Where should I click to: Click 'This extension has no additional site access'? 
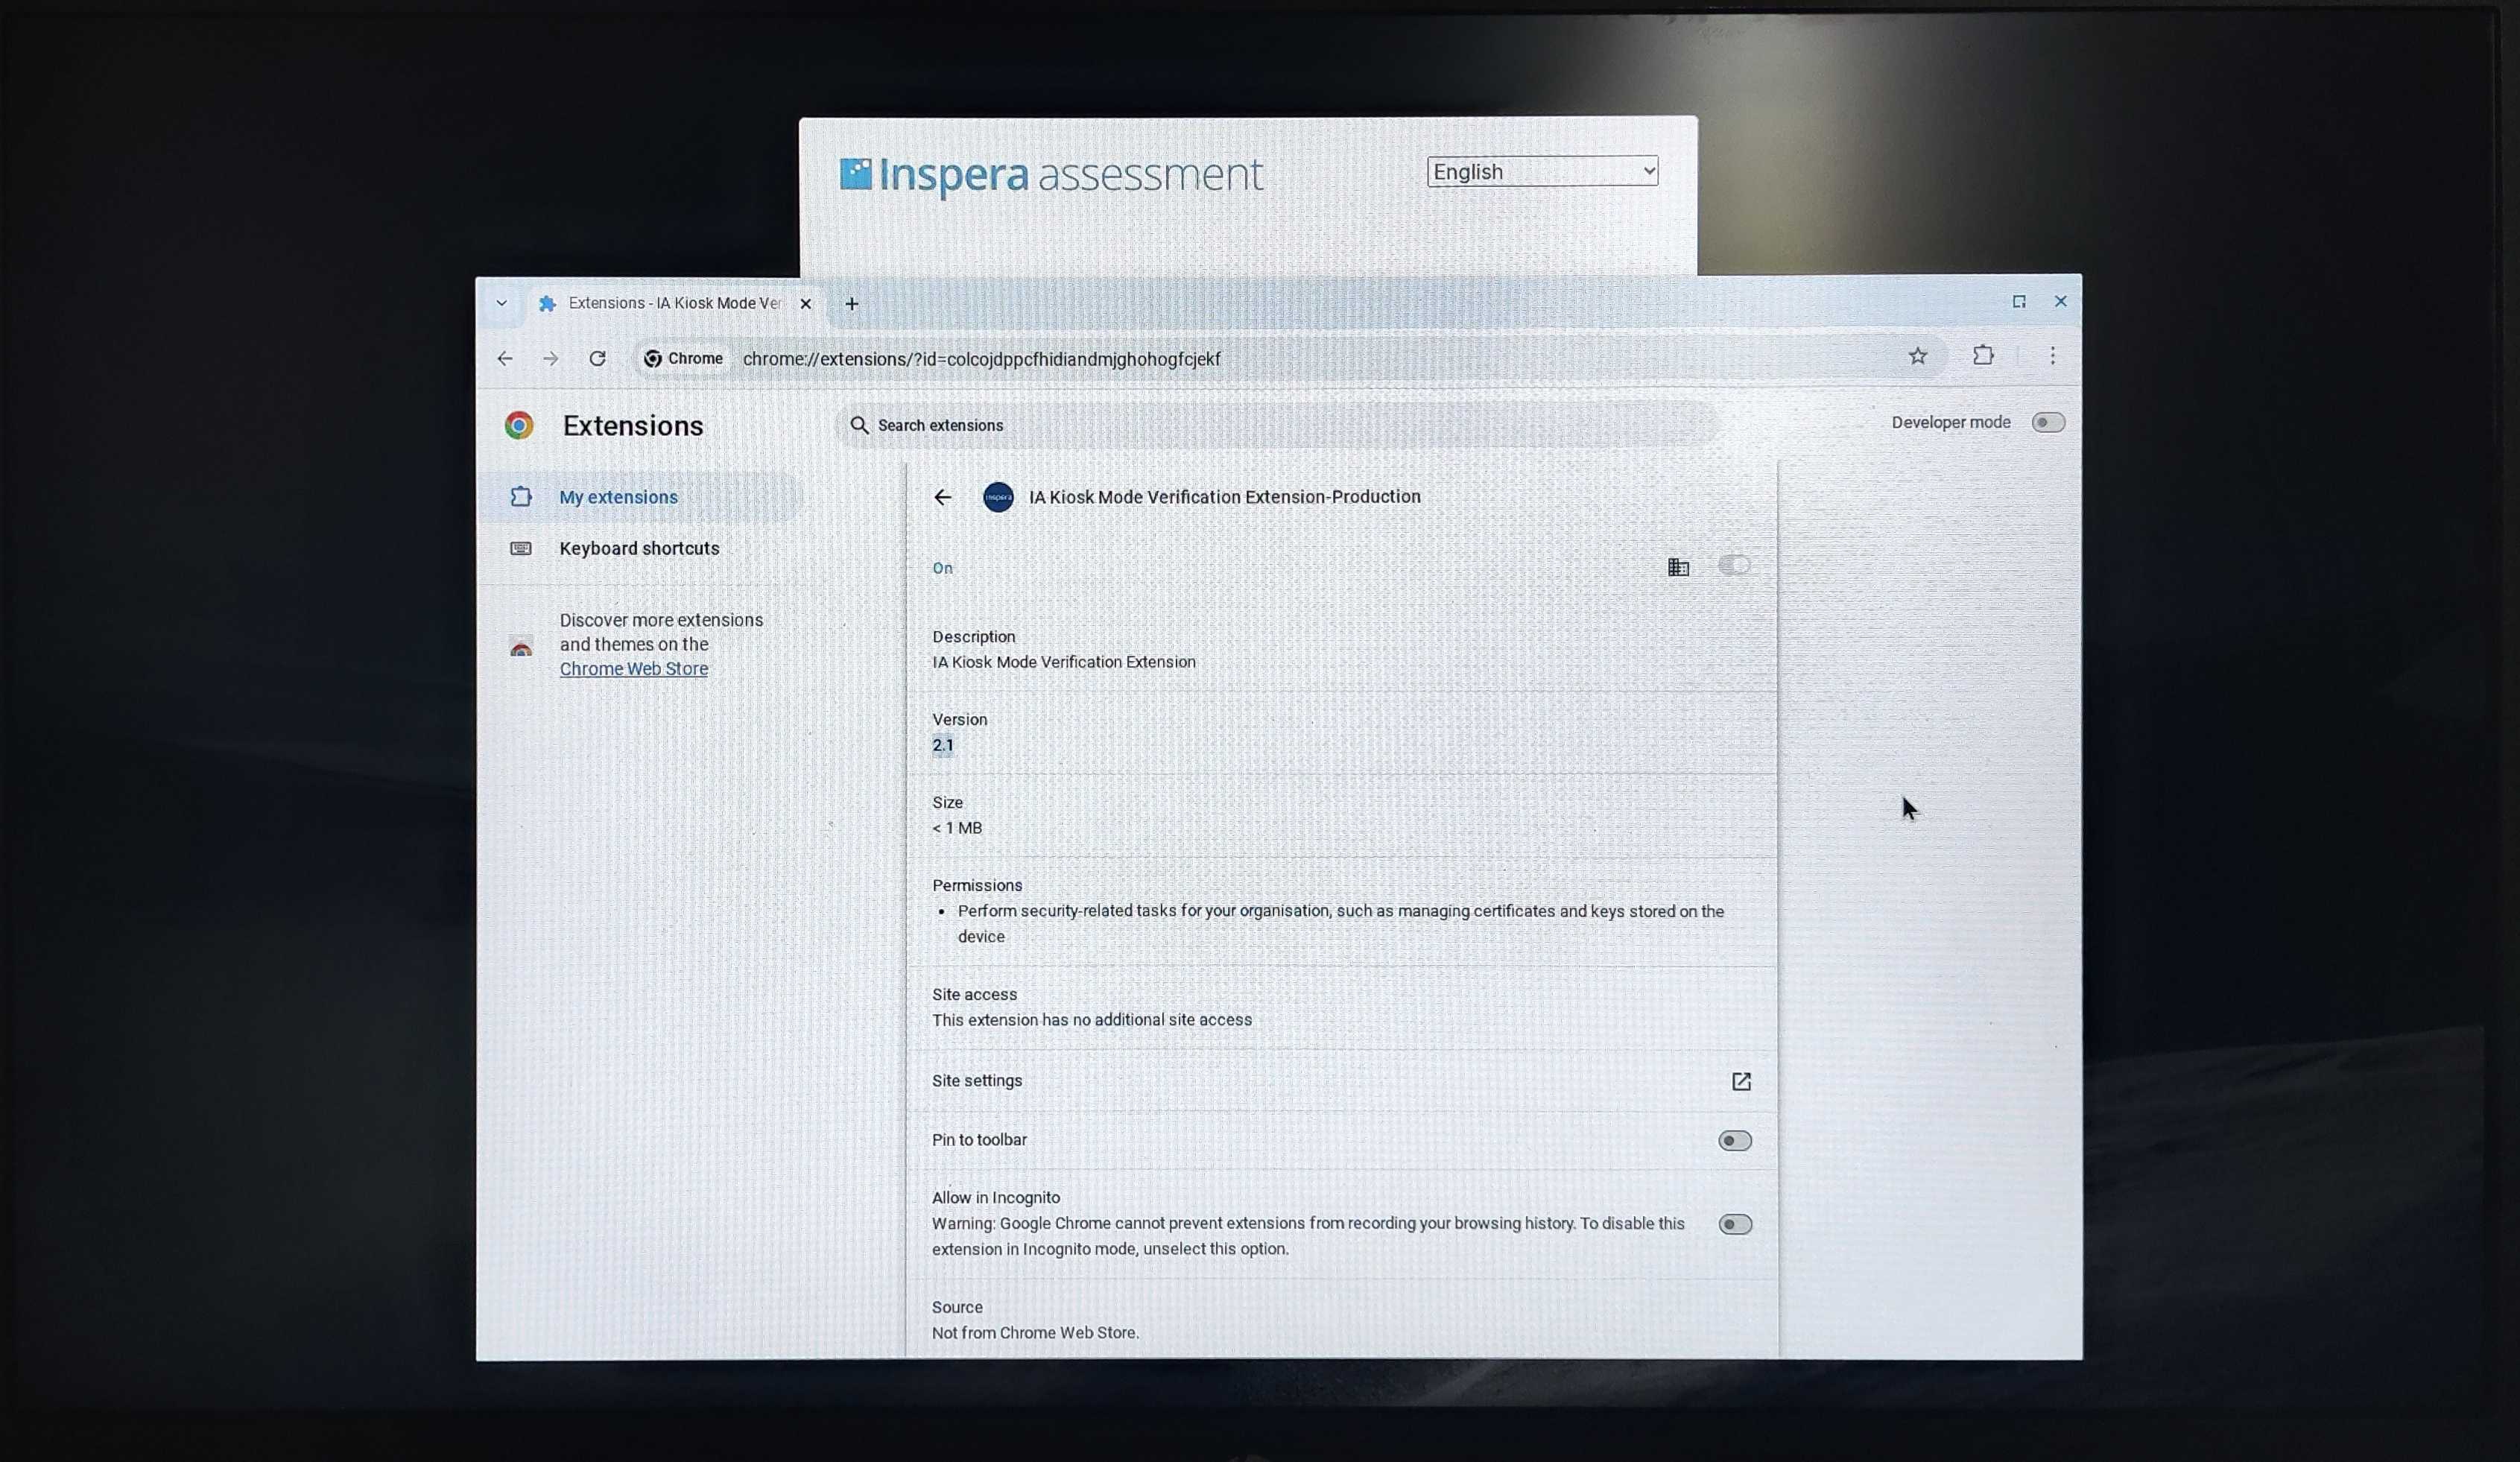pyautogui.click(x=1092, y=1020)
